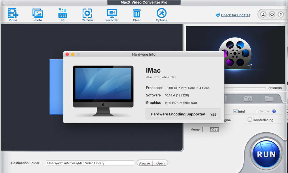The image size is (288, 173).
Task: Click the 'YES' hardware encoding value
Action: [213, 115]
